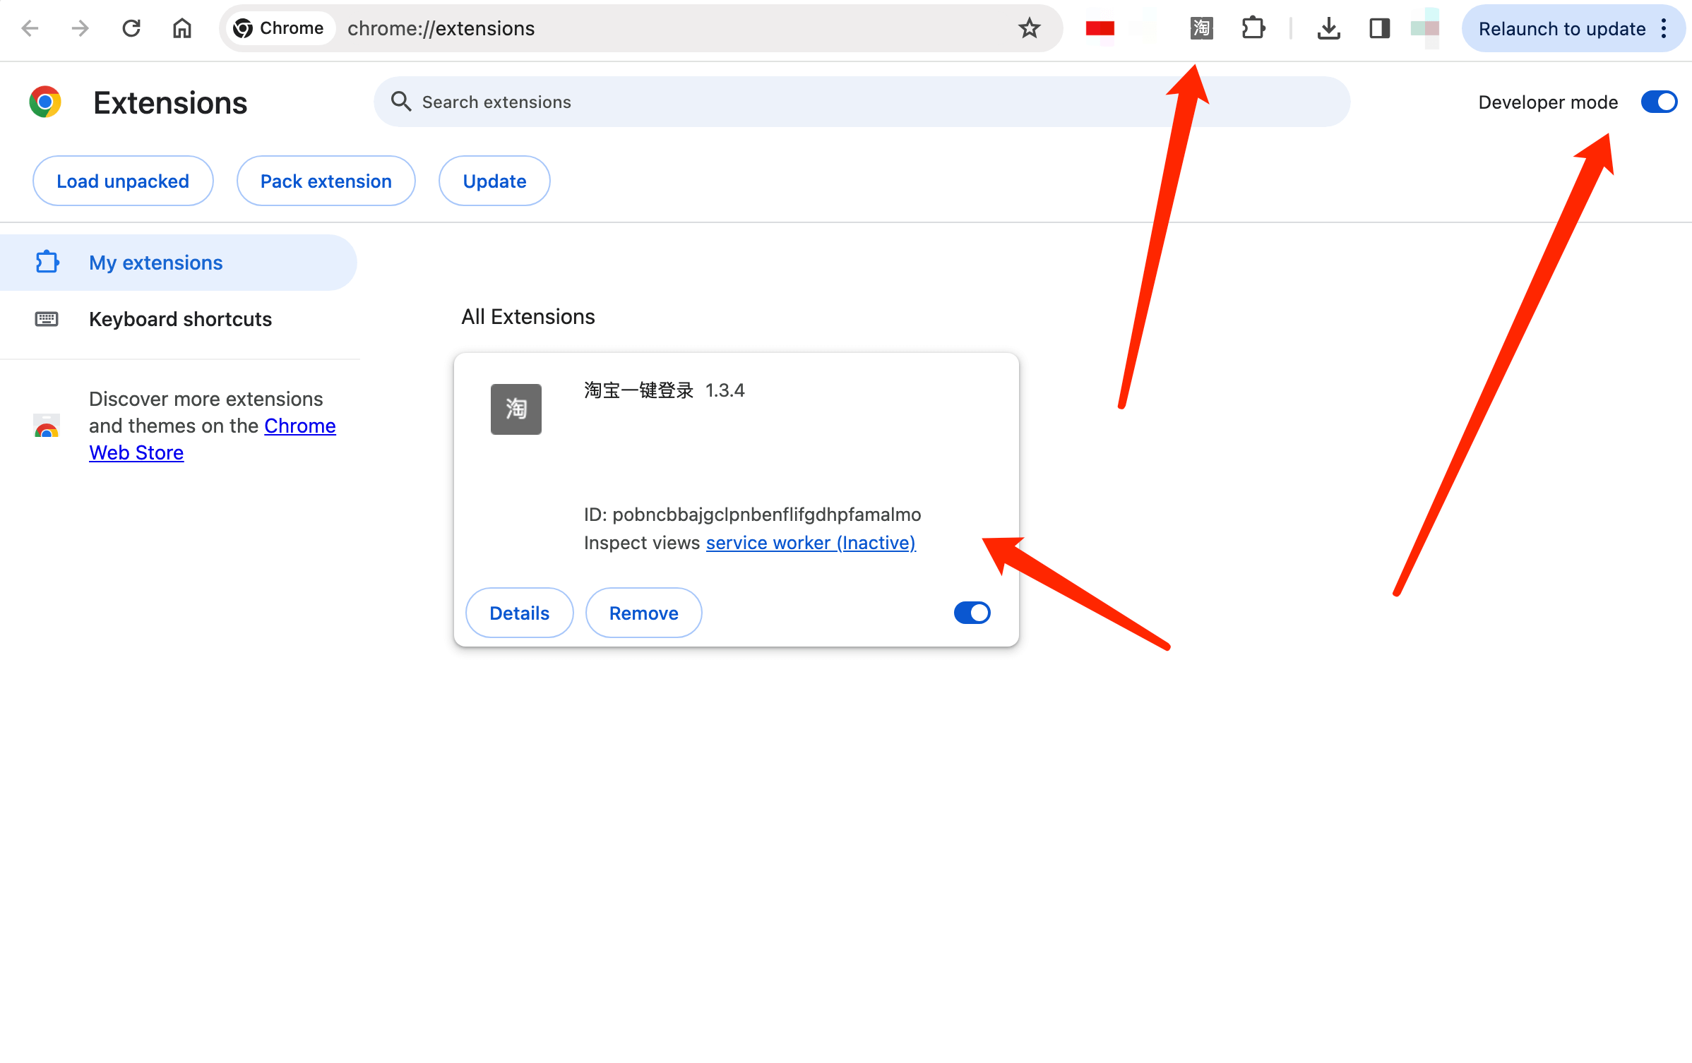The width and height of the screenshot is (1692, 1063).
Task: Open the Extensions puzzle piece menu
Action: (x=1253, y=28)
